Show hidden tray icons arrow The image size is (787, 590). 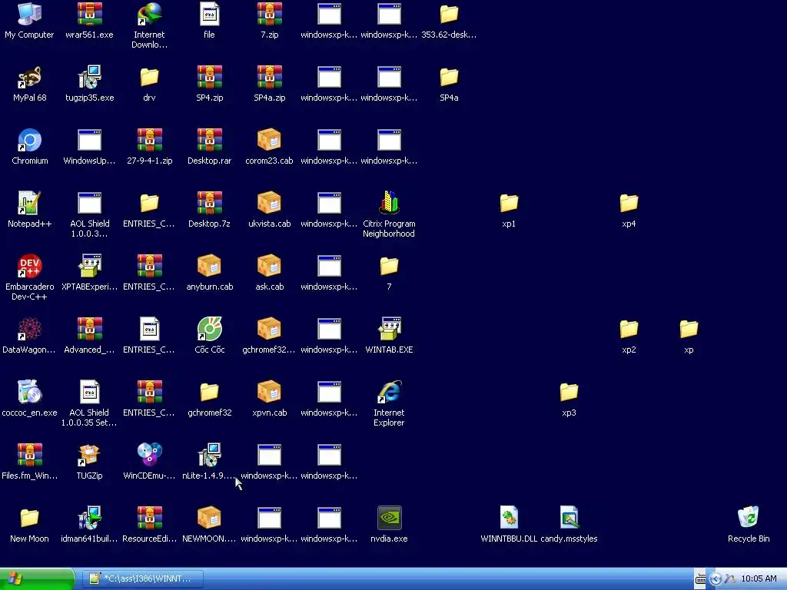(x=716, y=579)
